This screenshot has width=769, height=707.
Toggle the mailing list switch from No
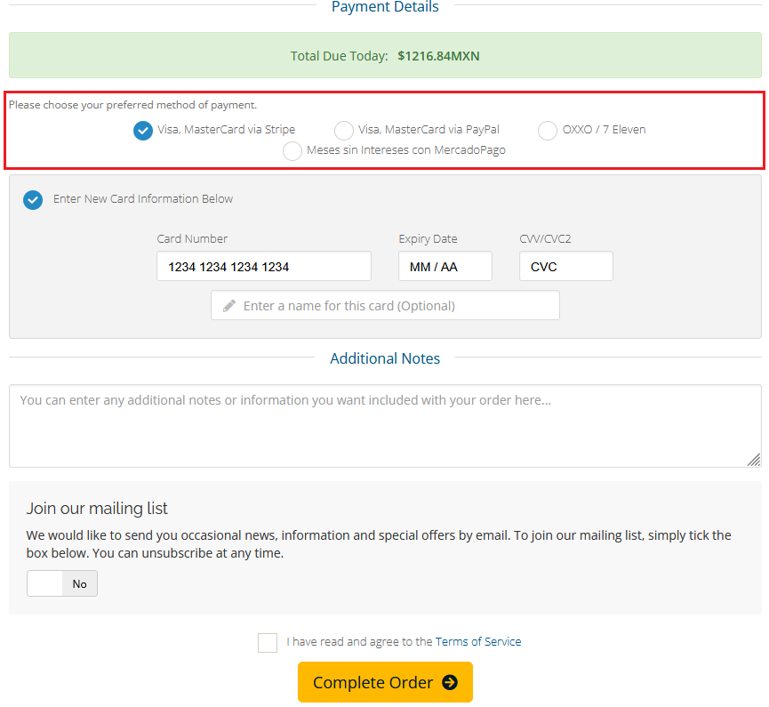[61, 583]
